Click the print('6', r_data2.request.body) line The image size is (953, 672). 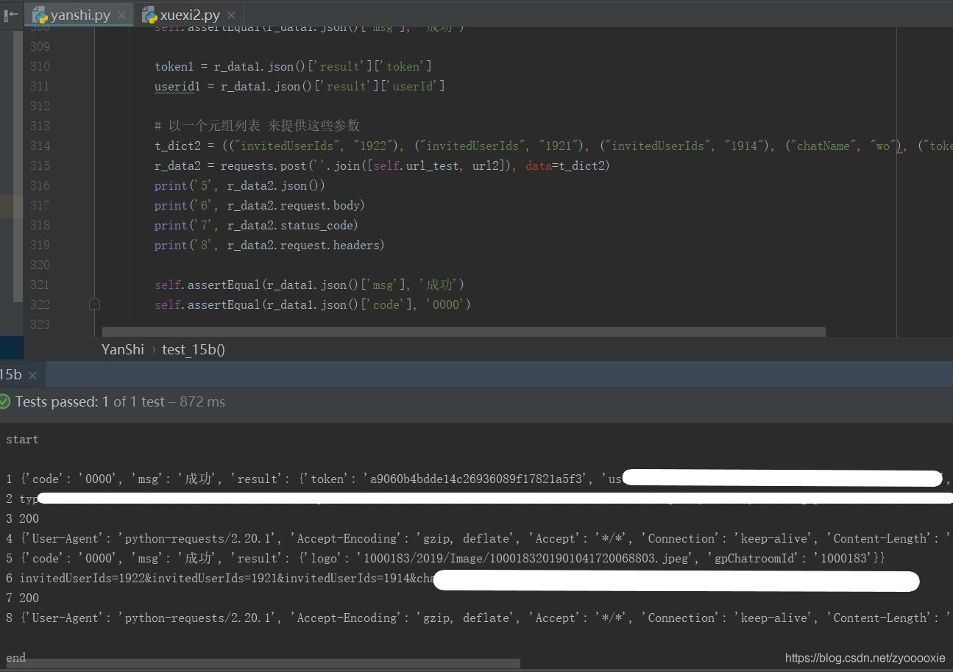259,205
